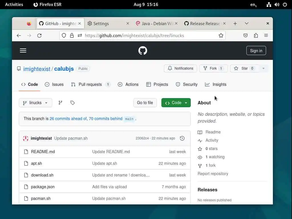The height and width of the screenshot is (219, 292).
Task: Click the Notifications button
Action: tap(181, 68)
